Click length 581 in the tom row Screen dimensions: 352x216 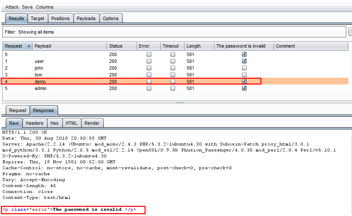190,75
